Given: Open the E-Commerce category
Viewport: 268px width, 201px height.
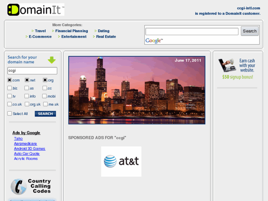Looking at the screenshot, I should [x=40, y=37].
